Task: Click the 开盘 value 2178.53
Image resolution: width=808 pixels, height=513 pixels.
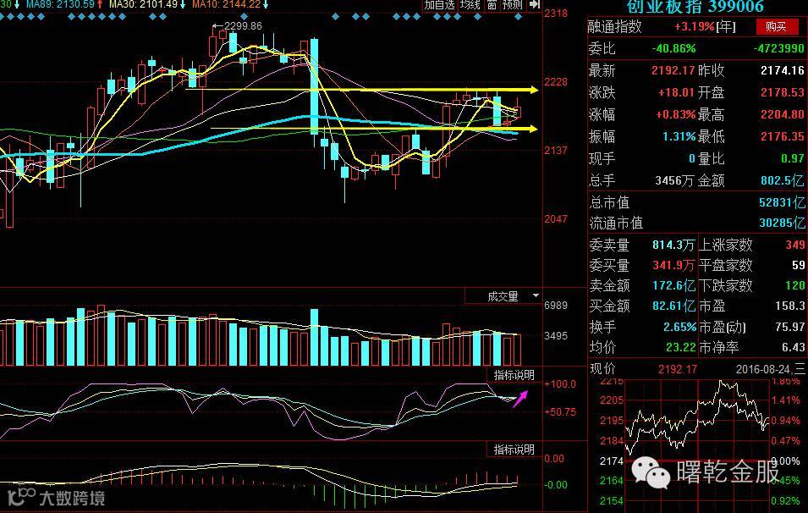Action: point(783,93)
